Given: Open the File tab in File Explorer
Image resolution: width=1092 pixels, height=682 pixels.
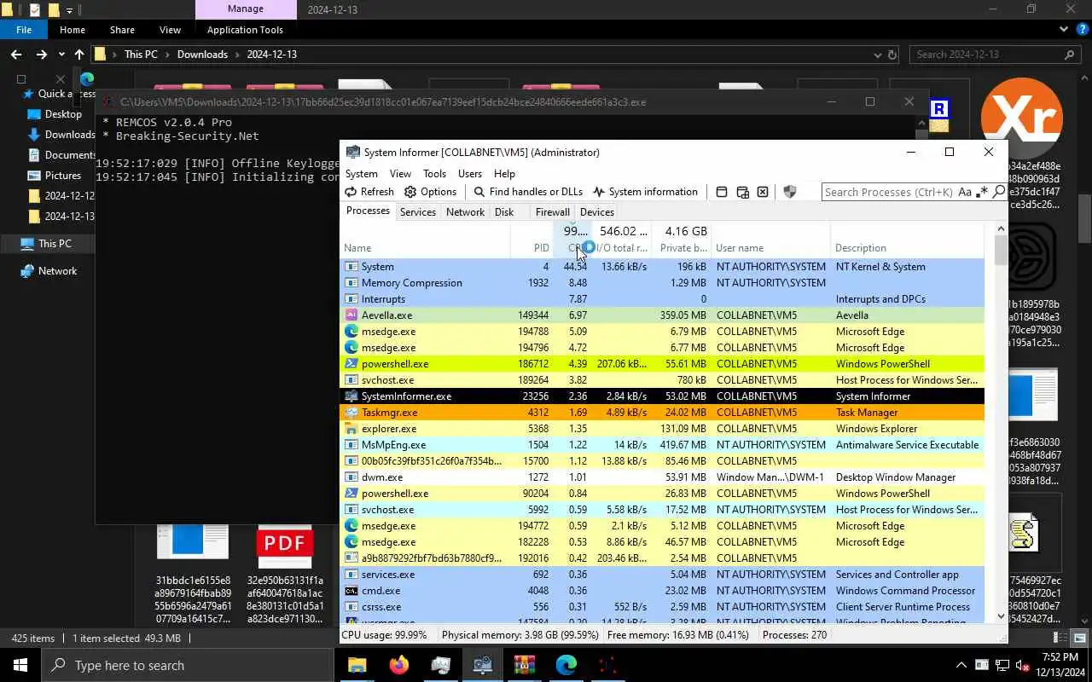Looking at the screenshot, I should (24, 30).
